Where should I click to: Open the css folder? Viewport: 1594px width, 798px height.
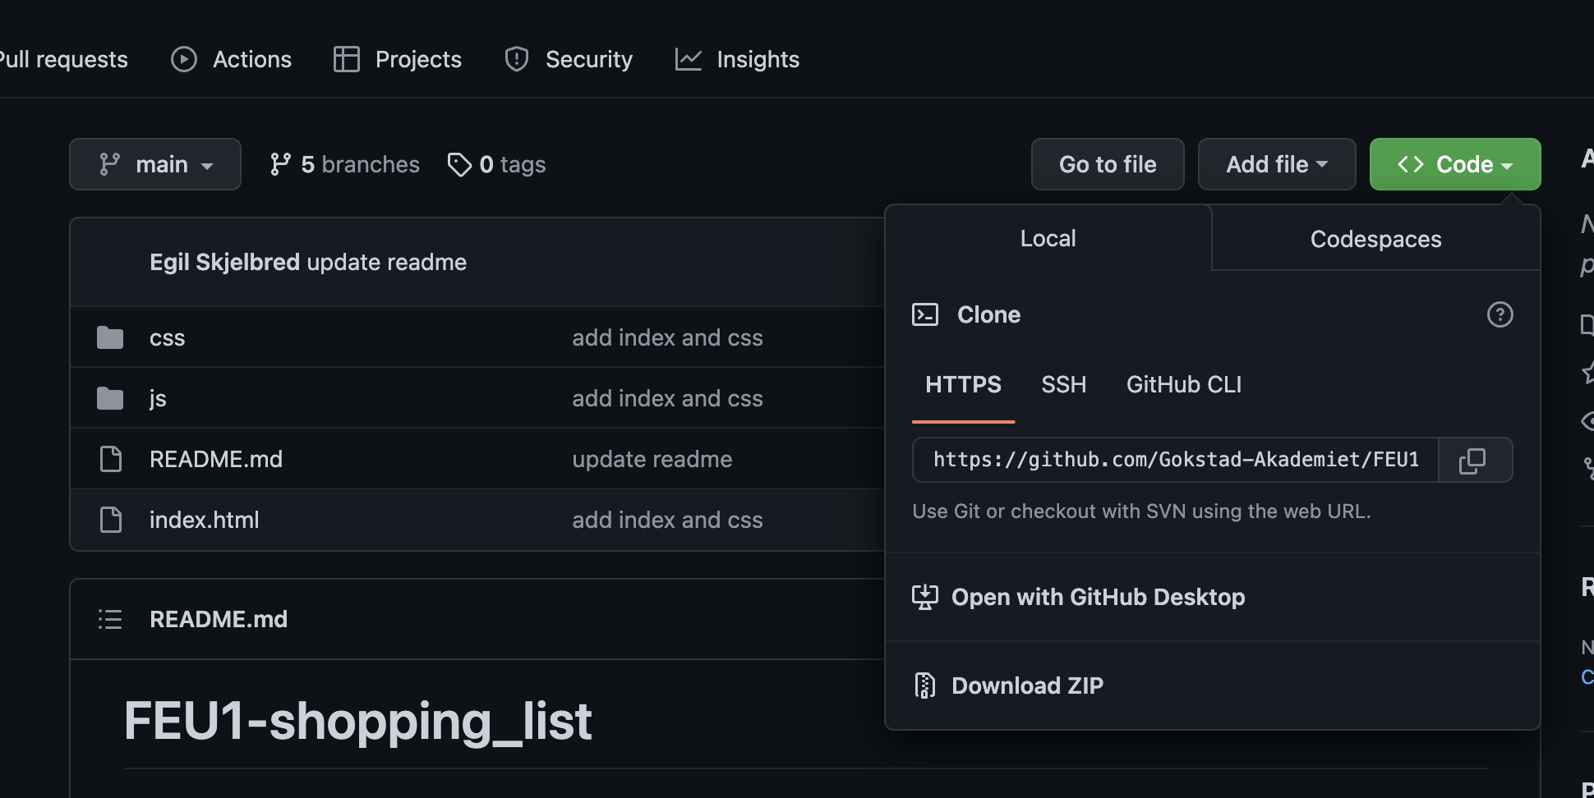click(167, 337)
